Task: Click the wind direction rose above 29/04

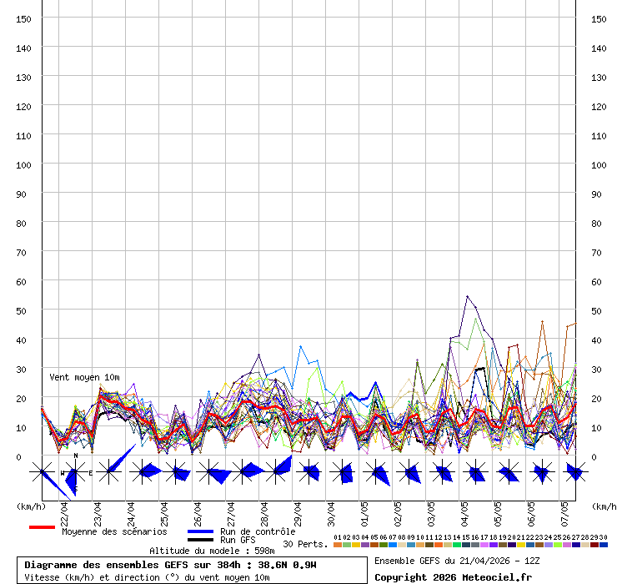Action: click(x=308, y=472)
